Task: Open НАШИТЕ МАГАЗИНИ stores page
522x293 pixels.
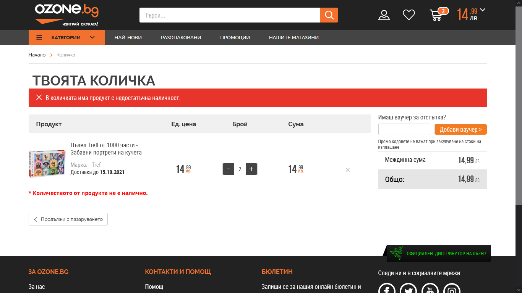Action: coord(293,37)
